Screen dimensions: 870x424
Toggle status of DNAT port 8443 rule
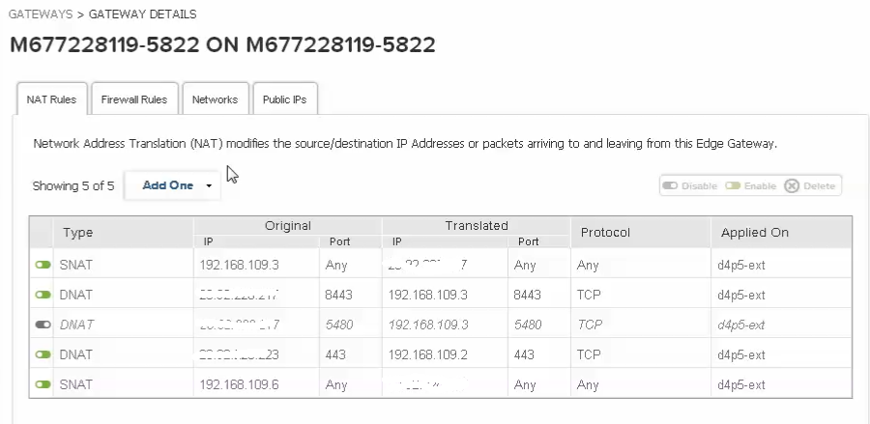pyautogui.click(x=43, y=295)
